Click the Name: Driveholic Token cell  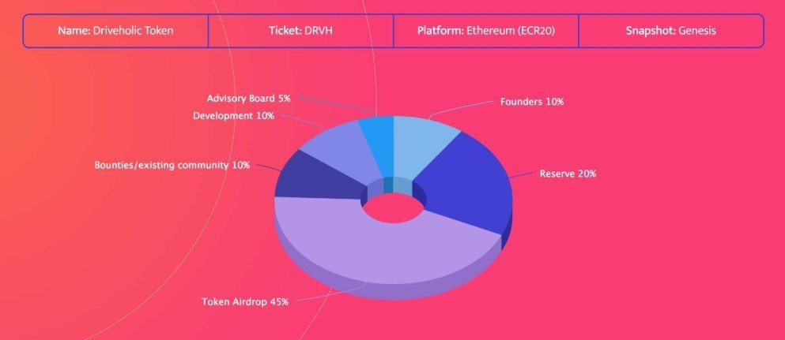tap(115, 31)
